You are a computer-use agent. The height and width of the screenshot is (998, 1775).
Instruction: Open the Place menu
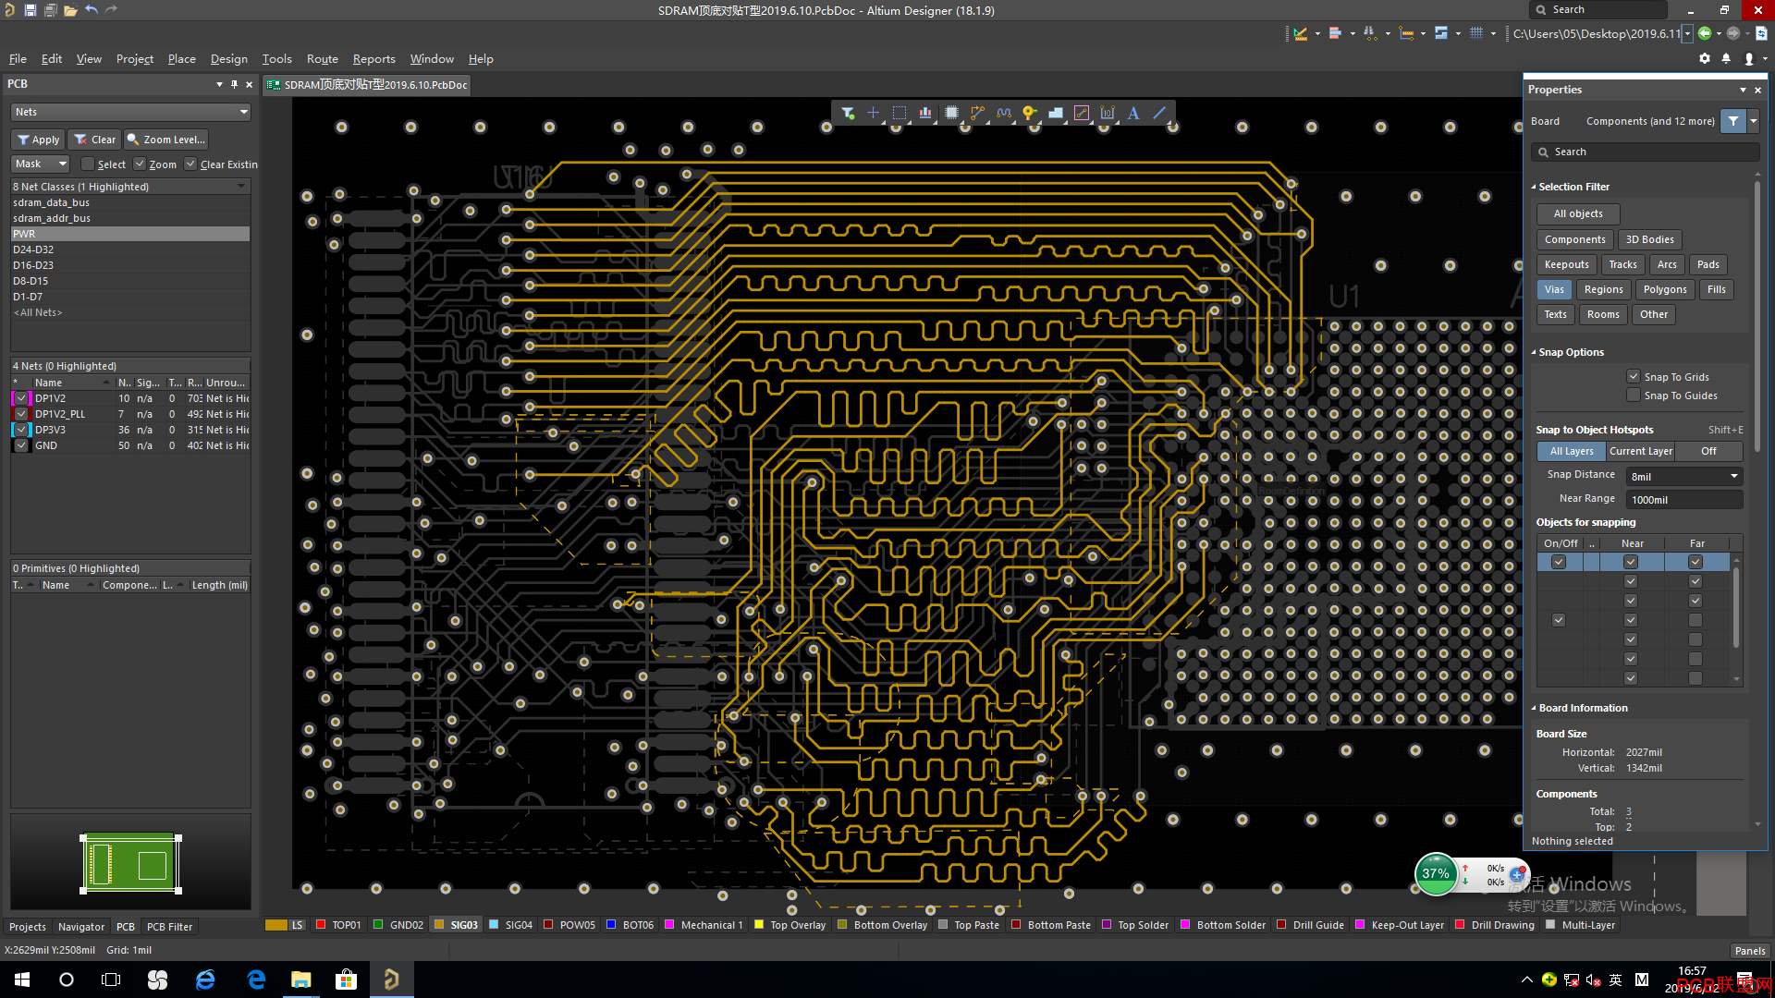[x=181, y=58]
